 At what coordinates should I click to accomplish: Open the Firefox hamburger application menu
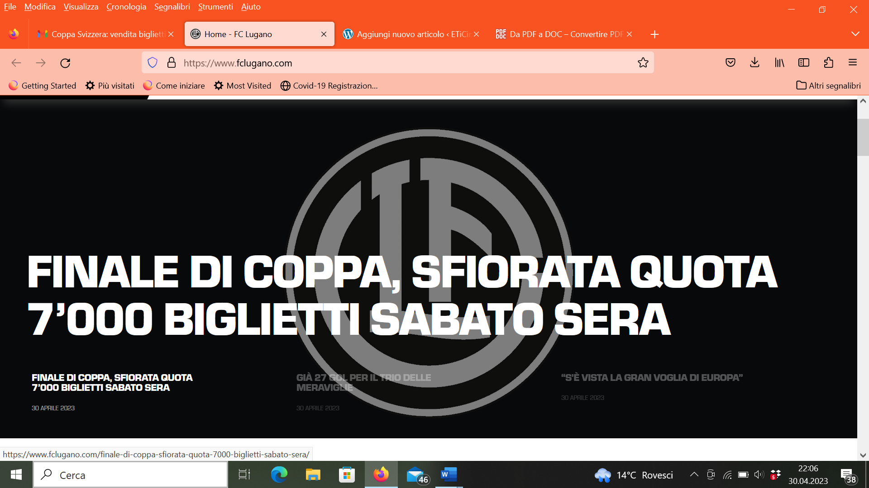(x=853, y=63)
